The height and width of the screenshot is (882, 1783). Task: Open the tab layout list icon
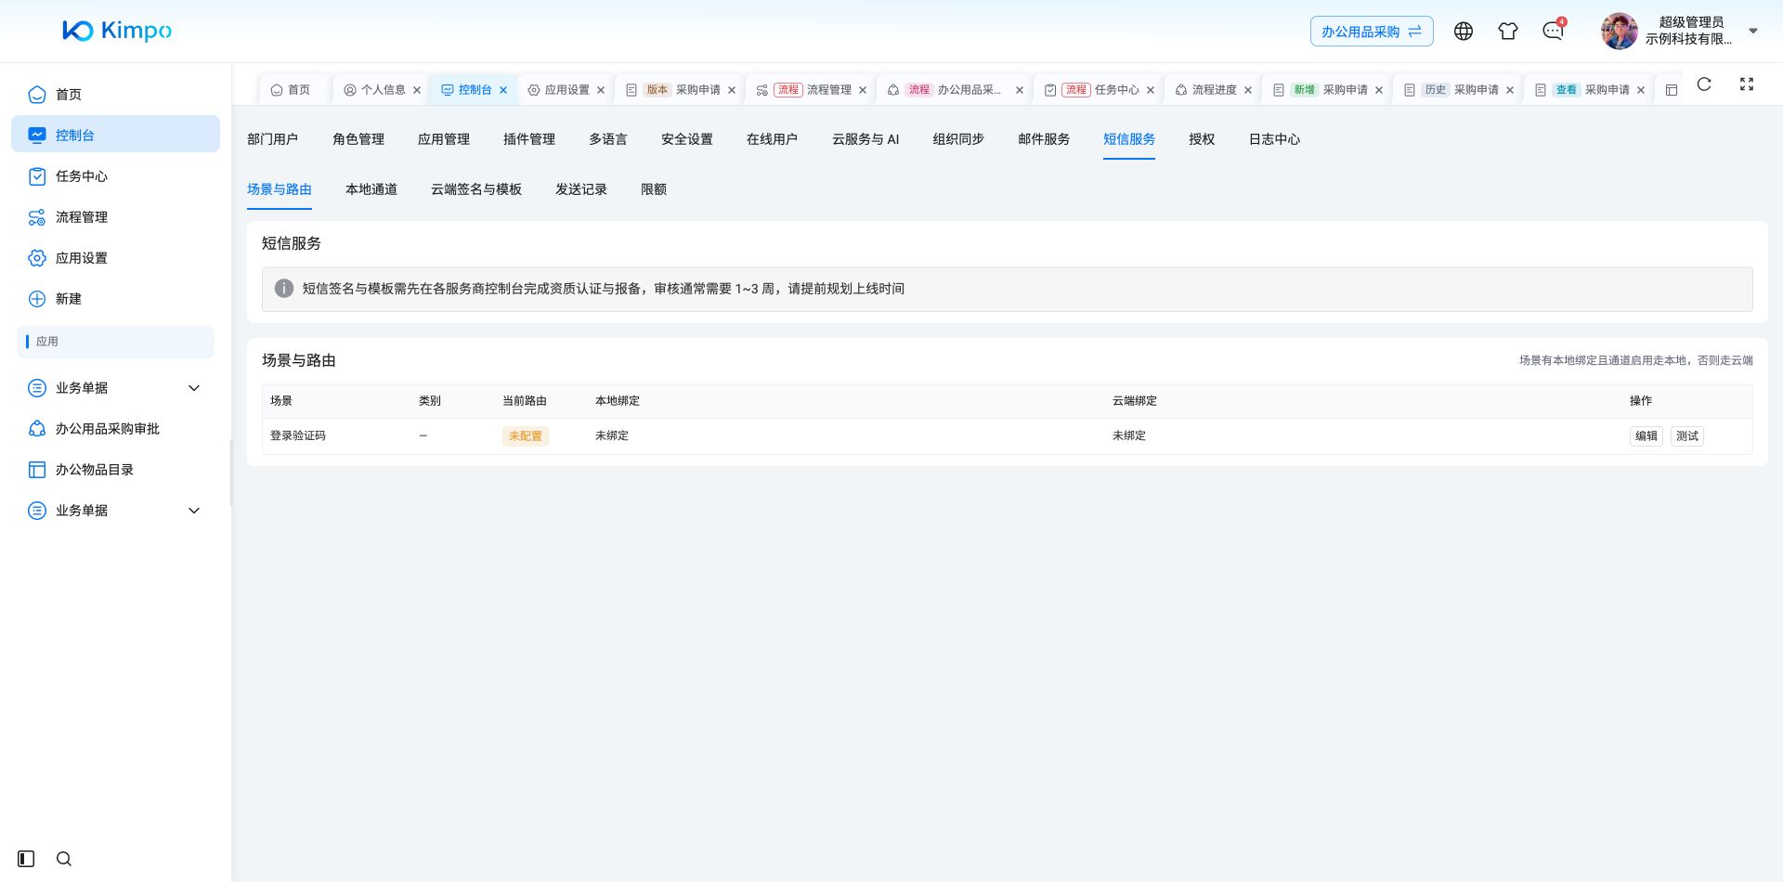(x=1672, y=90)
